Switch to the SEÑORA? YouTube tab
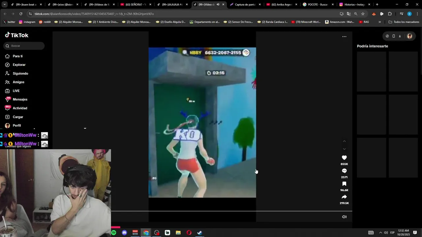The image size is (422, 237). click(x=135, y=5)
